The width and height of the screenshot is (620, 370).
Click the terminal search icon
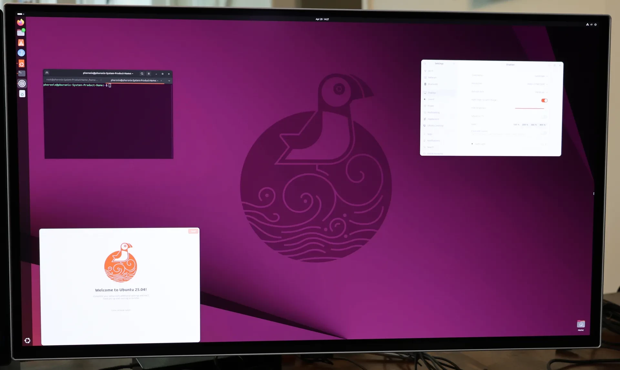[142, 74]
